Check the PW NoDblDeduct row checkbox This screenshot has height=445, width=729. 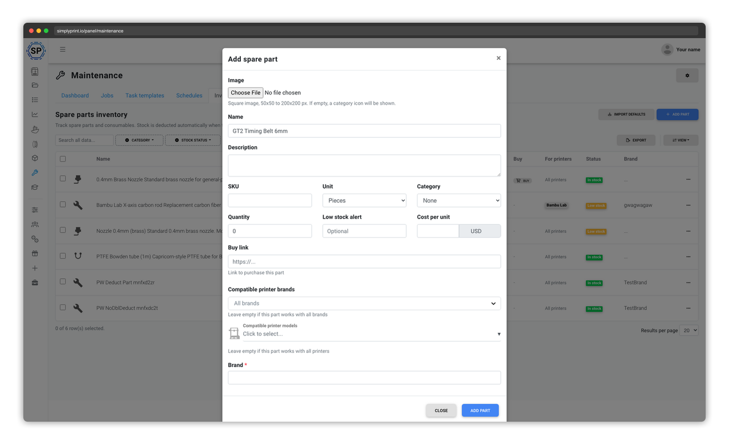pos(63,307)
